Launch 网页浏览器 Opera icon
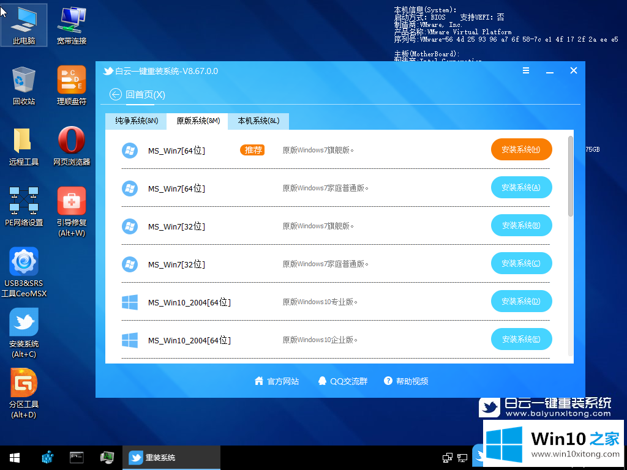The image size is (627, 470). click(72, 146)
